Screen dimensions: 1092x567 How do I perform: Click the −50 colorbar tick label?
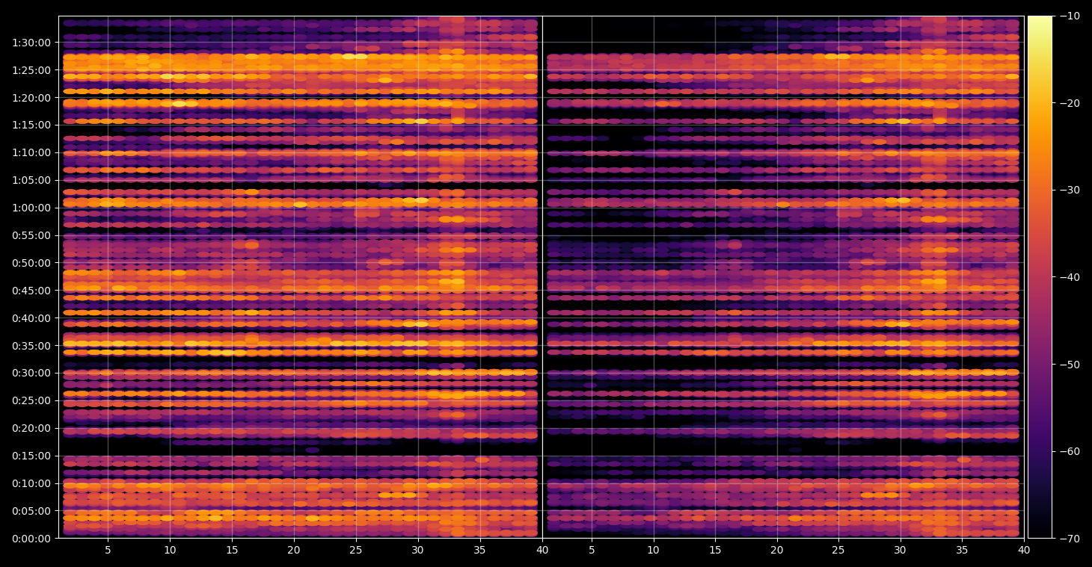pos(1068,365)
